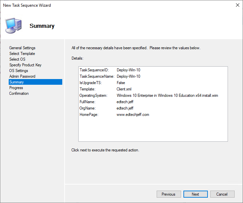Screen dimensions: 243x203
Task: Select the OperatingSystem details line
Action: click(x=149, y=95)
